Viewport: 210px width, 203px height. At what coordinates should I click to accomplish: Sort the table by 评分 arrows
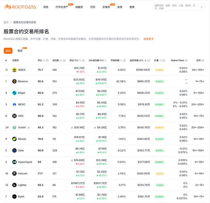click(x=44, y=60)
